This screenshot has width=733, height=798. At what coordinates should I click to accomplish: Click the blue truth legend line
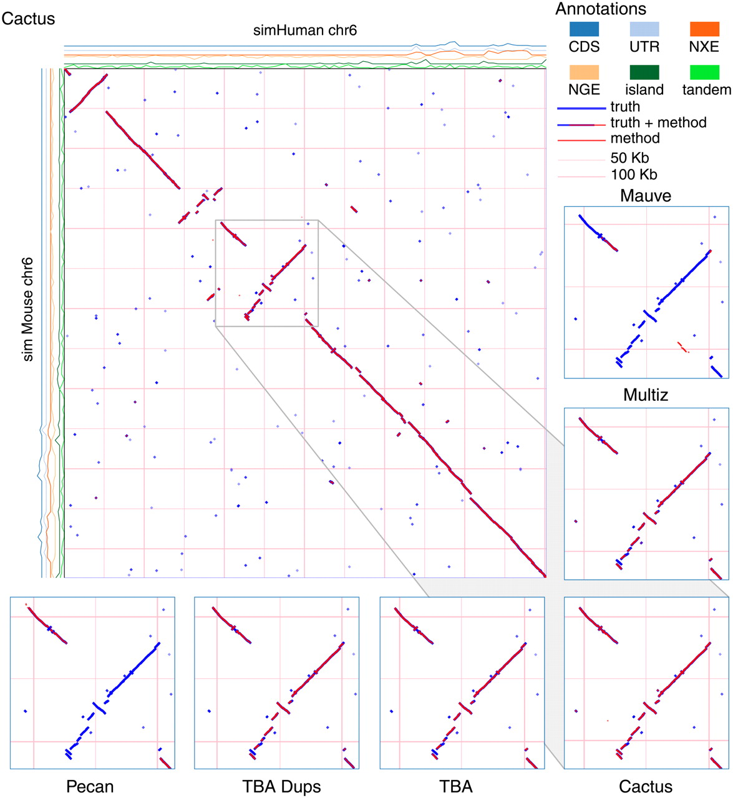pos(581,108)
